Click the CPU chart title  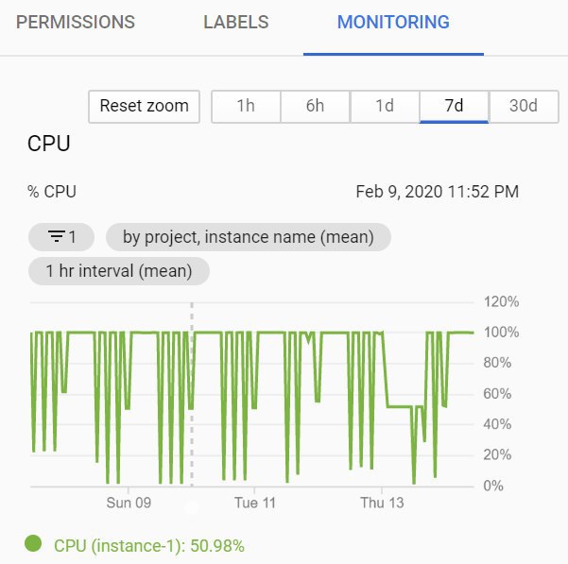[x=49, y=145]
